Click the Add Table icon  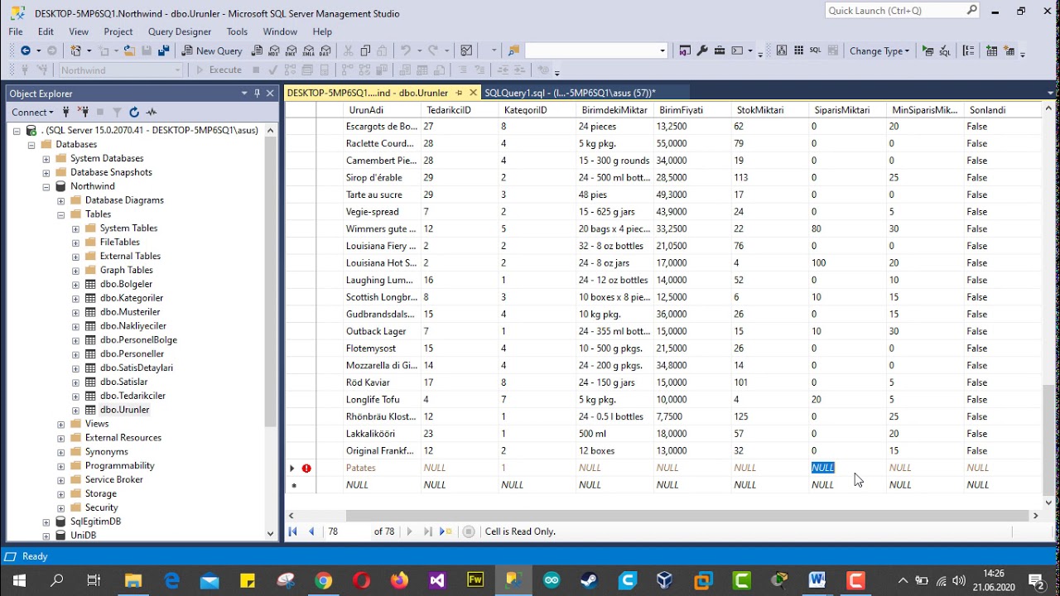(991, 50)
